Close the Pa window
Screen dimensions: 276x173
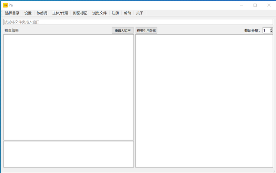[x=269, y=5]
